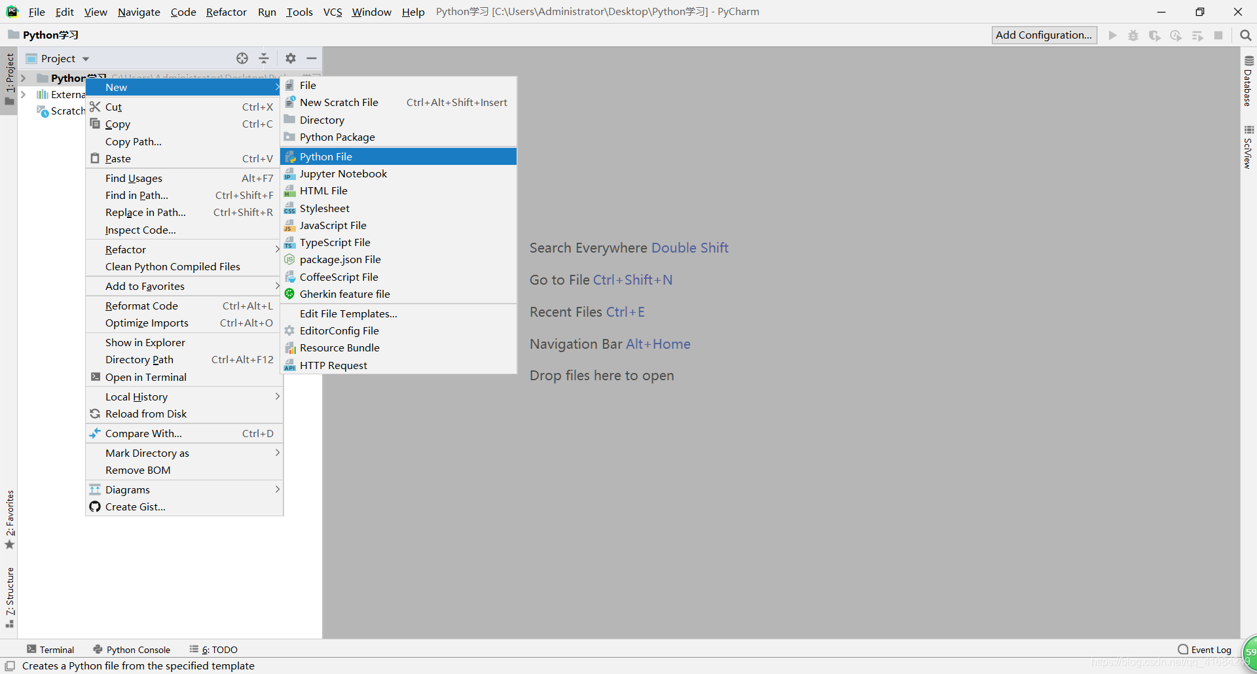Screen dimensions: 1257x674
Task: Open the 6: TODO tool window
Action: (213, 649)
